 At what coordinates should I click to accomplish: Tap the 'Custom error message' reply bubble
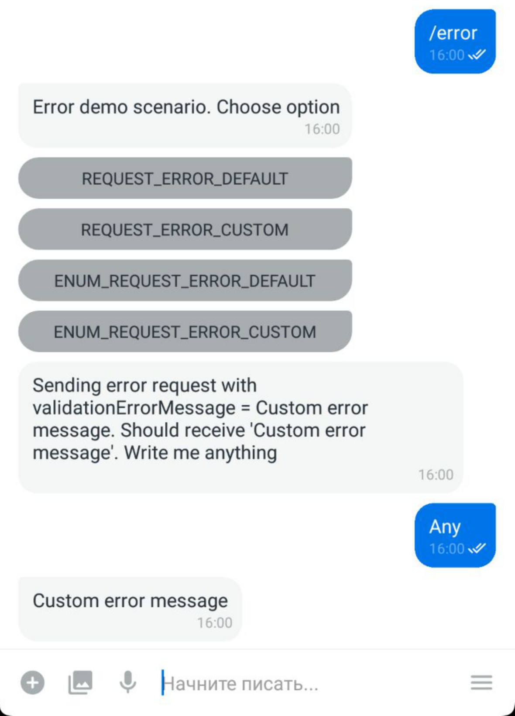[x=130, y=609]
